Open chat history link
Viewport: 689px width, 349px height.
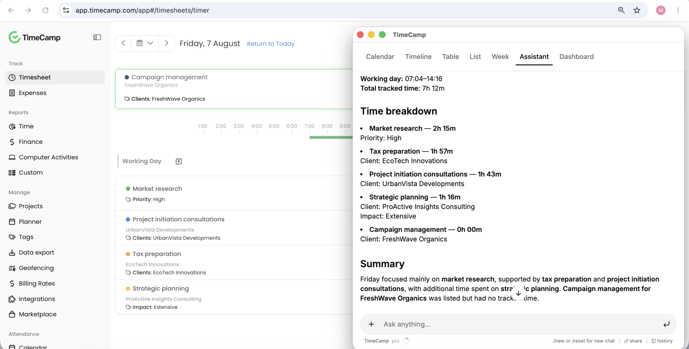(662, 341)
